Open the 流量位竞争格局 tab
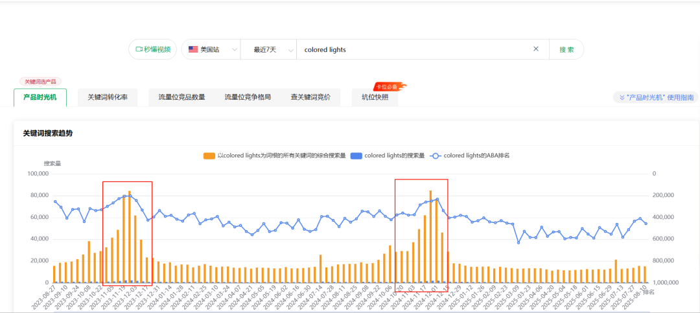This screenshot has width=700, height=313. tap(248, 97)
